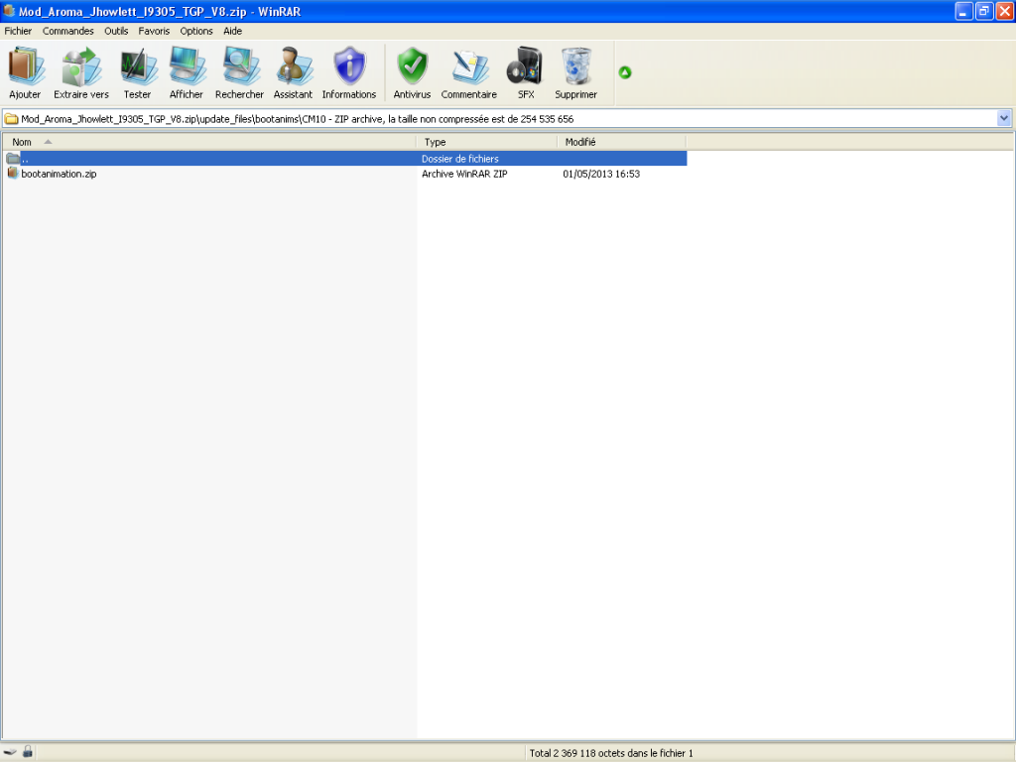This screenshot has width=1016, height=762.
Task: Open the Favoris menu
Action: (154, 31)
